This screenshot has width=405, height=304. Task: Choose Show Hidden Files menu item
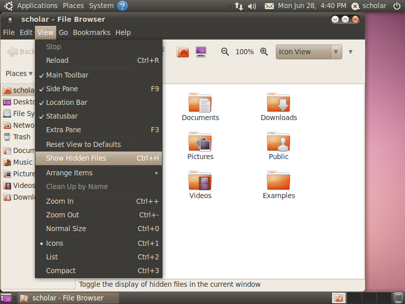(x=99, y=158)
